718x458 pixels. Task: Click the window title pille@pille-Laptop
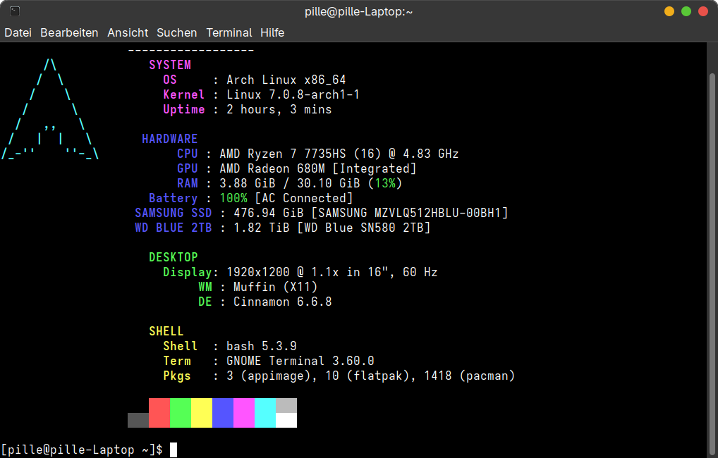[x=358, y=11]
